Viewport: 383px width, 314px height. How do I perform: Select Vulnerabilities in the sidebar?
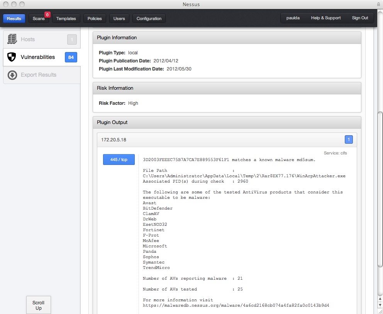click(x=42, y=57)
